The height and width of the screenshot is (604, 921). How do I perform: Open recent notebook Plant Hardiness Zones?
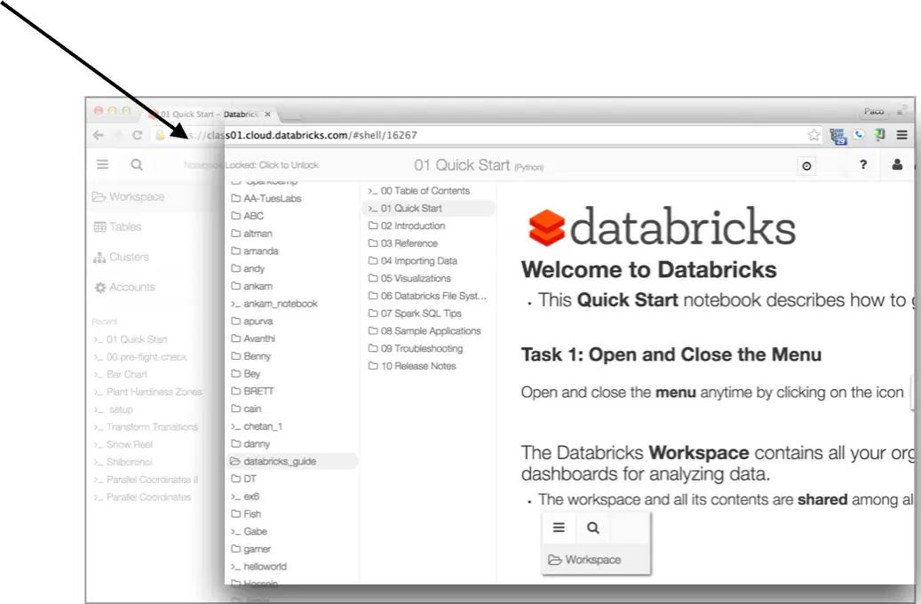(148, 392)
